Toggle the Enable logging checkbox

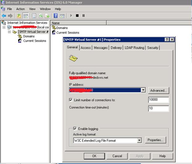click(x=75, y=128)
